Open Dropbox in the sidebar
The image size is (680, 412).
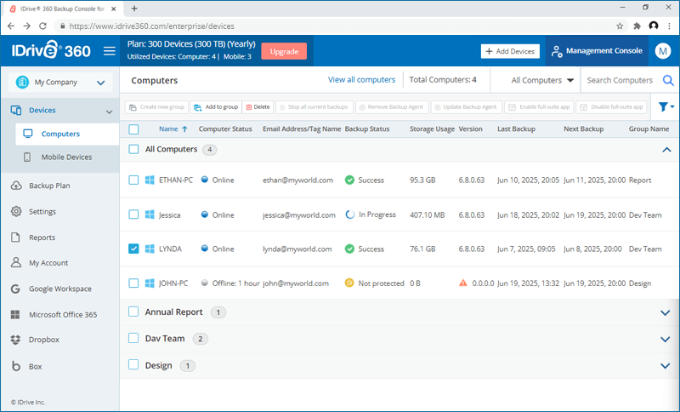(x=42, y=340)
